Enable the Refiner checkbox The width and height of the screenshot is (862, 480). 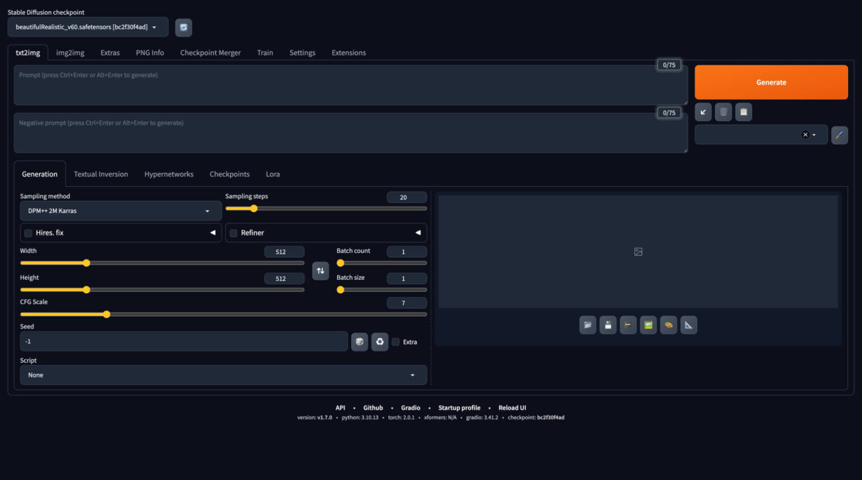[x=233, y=233]
